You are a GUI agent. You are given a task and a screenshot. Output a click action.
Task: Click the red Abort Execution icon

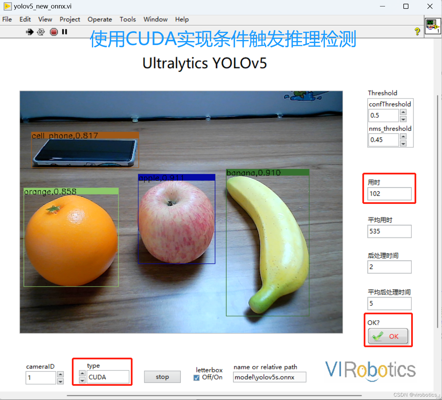[x=54, y=32]
